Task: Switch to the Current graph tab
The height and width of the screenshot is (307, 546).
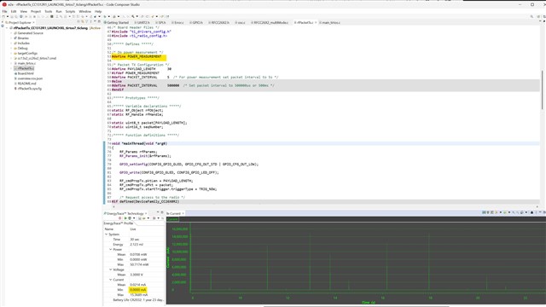Action: click(x=174, y=213)
